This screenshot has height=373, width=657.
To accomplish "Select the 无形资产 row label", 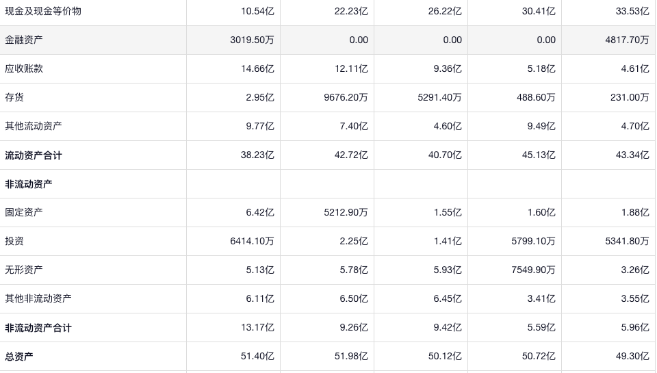I will (x=24, y=270).
